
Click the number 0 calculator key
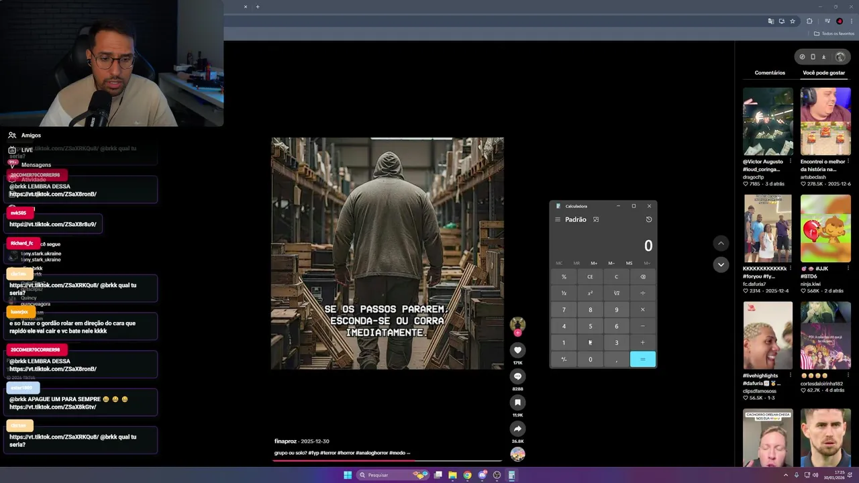point(590,359)
